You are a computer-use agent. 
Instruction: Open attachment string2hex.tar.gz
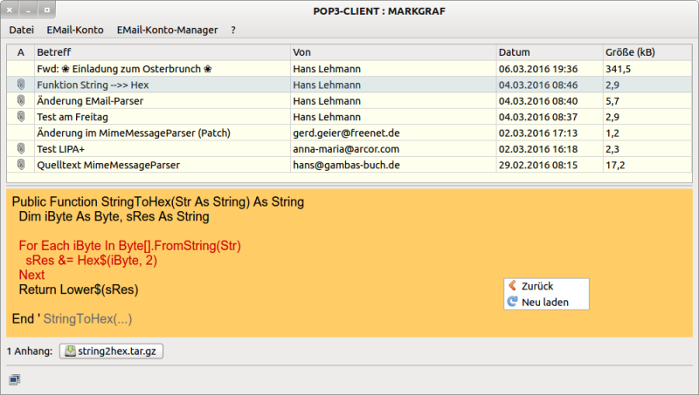click(112, 351)
